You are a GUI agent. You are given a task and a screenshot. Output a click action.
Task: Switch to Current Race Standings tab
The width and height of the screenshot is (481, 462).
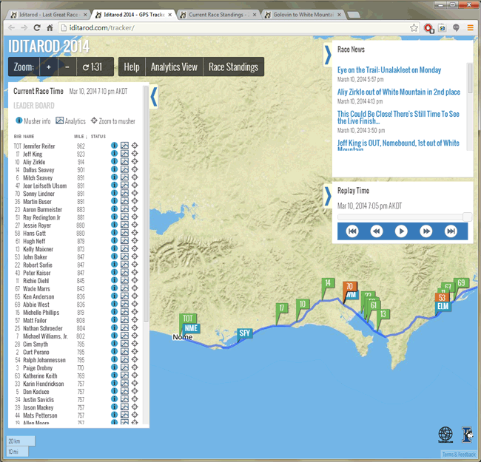(x=218, y=15)
